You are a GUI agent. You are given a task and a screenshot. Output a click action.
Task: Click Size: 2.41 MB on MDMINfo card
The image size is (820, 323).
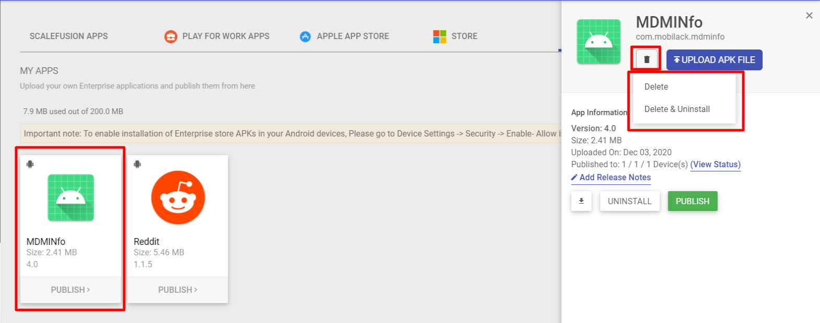(x=52, y=252)
